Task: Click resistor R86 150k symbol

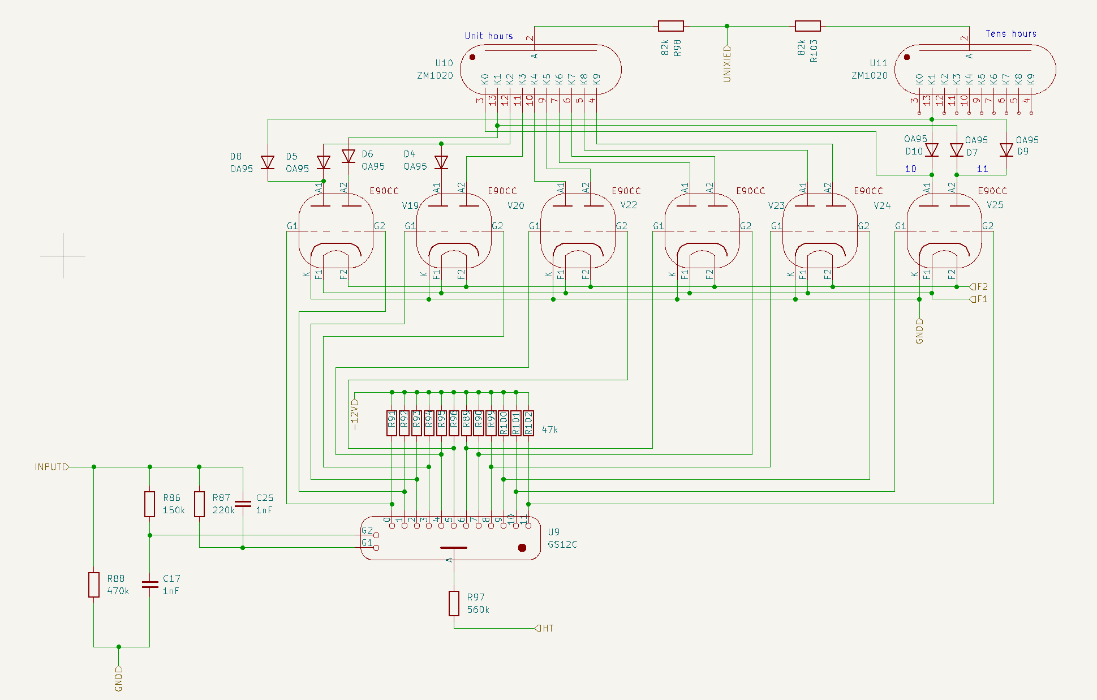Action: [x=149, y=503]
